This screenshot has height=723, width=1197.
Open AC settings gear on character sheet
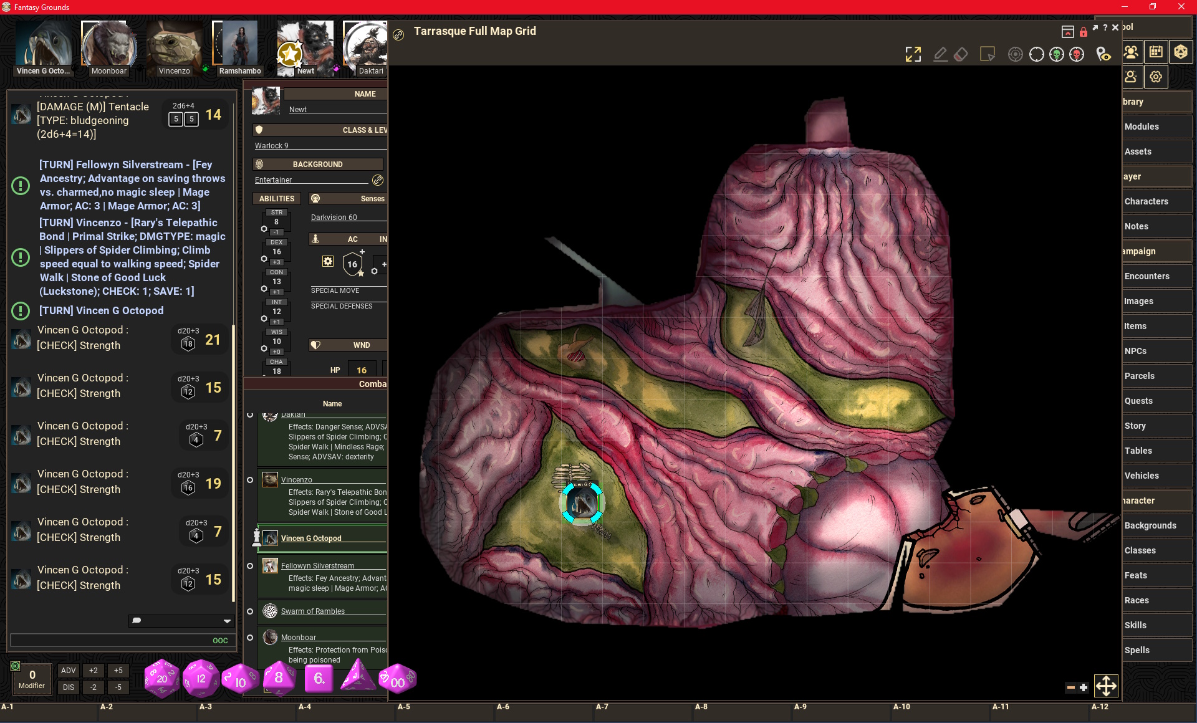(328, 261)
